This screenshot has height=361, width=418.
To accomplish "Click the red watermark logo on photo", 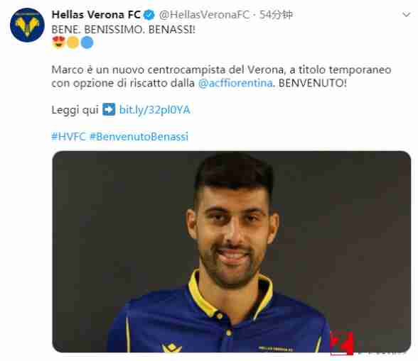I will pyautogui.click(x=342, y=343).
